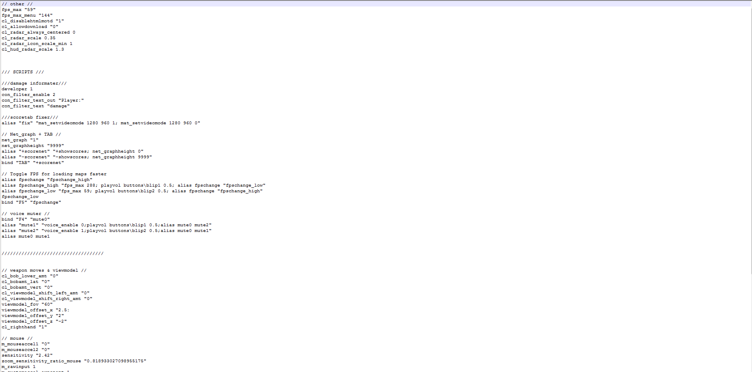Place cursor on fps_max_menu "144" line
Screen dimensions: 752x372
click(x=27, y=15)
